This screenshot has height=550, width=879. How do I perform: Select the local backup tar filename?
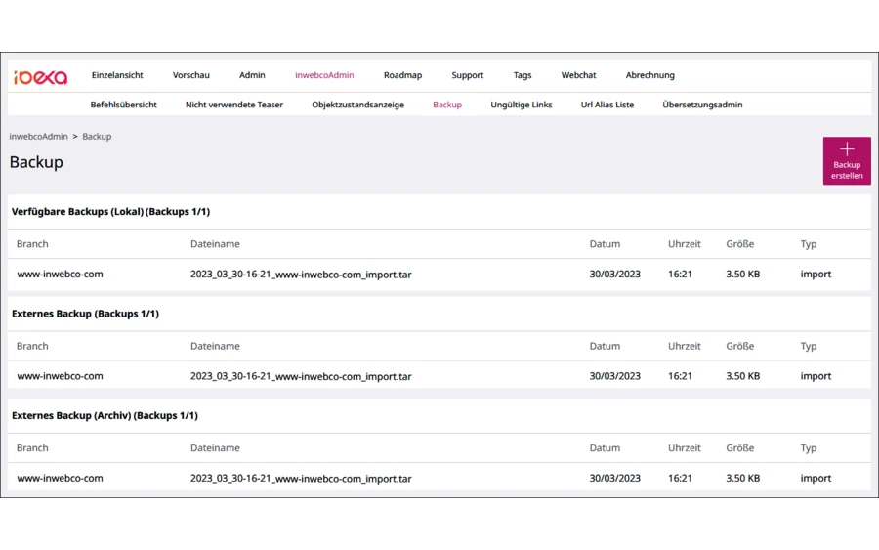(301, 275)
